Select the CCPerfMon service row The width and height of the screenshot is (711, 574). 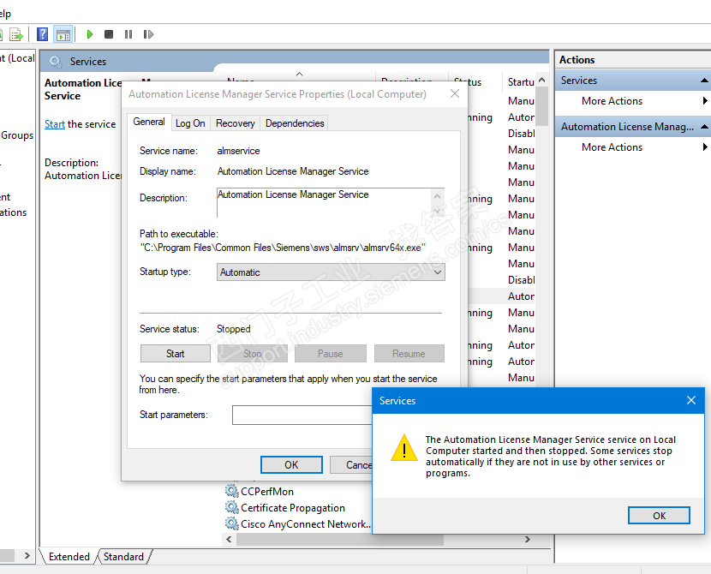click(298, 492)
